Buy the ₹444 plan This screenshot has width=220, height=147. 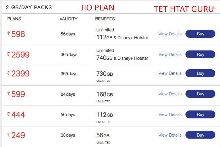point(200,114)
